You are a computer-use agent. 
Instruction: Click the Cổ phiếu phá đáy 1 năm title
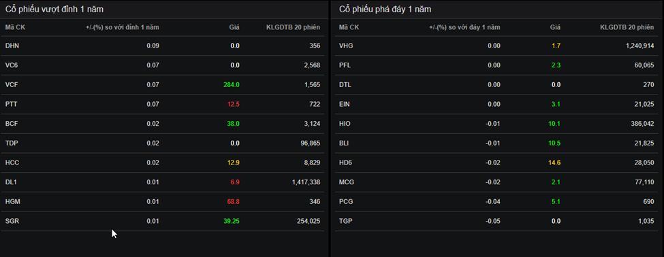coord(385,10)
